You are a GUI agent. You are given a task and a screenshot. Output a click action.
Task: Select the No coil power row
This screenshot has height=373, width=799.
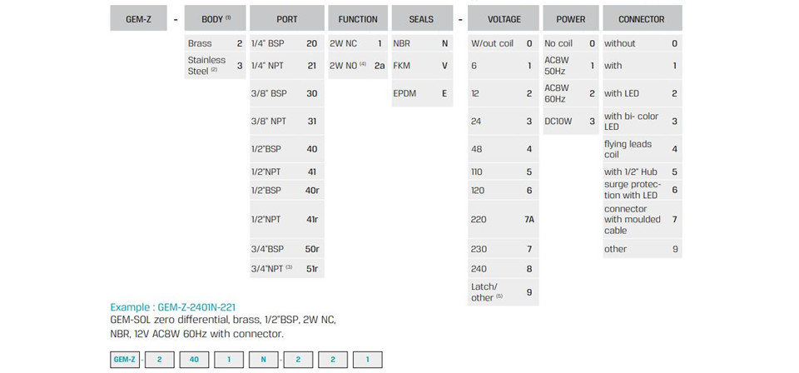click(x=571, y=43)
